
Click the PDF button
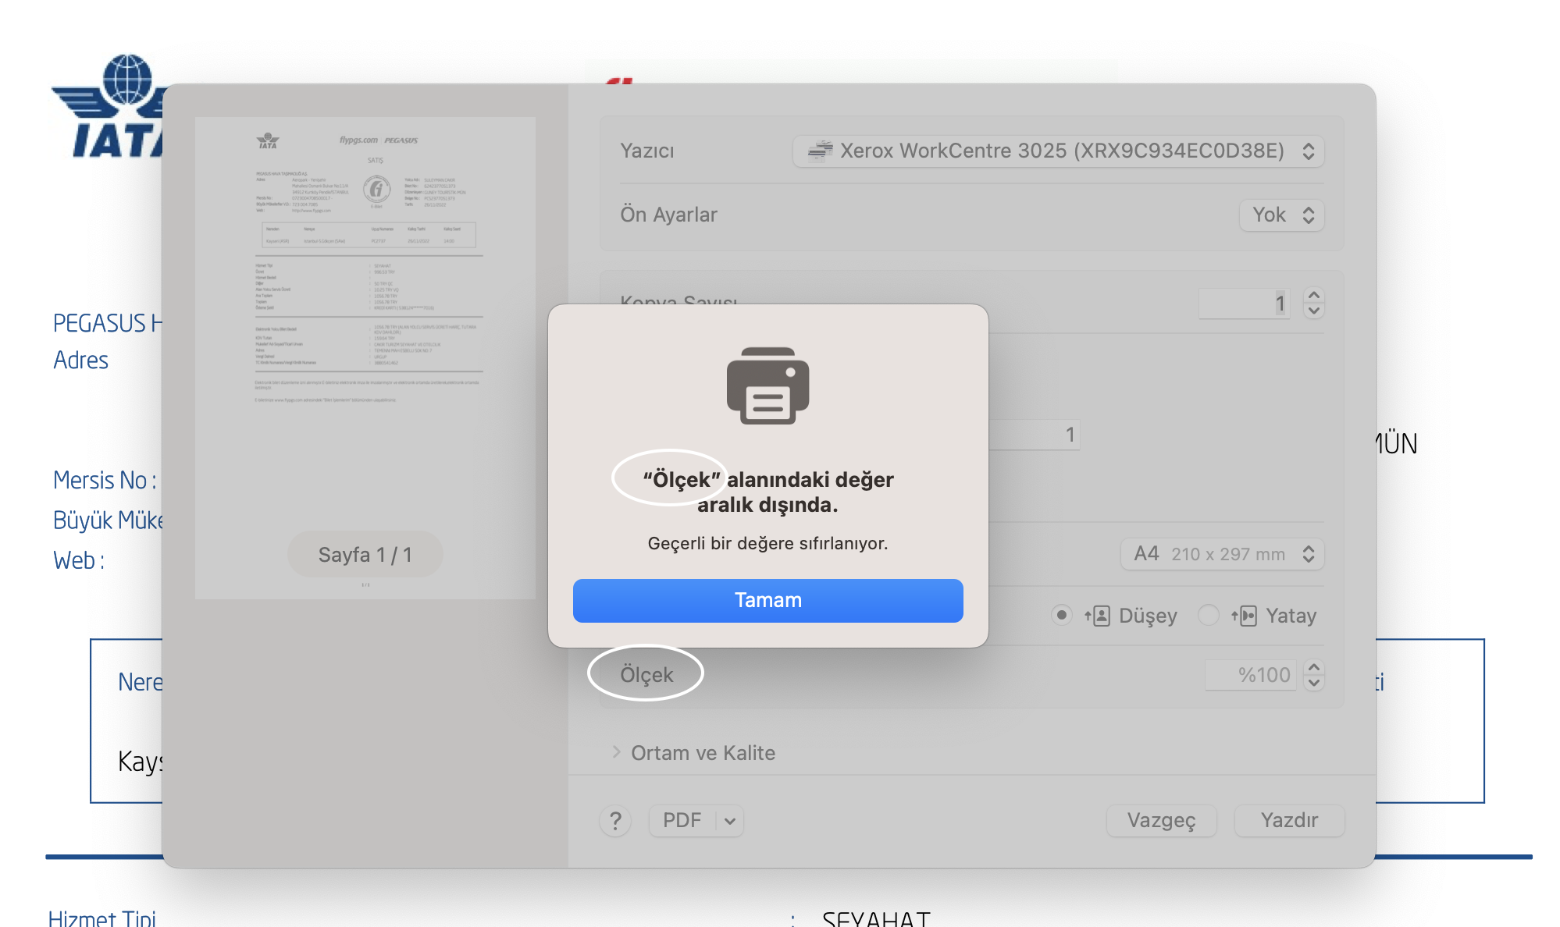coord(682,820)
